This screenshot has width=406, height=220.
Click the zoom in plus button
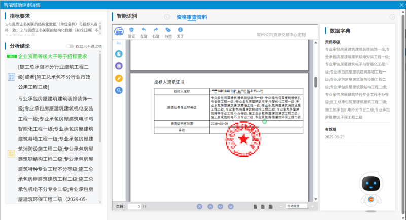[312, 206]
